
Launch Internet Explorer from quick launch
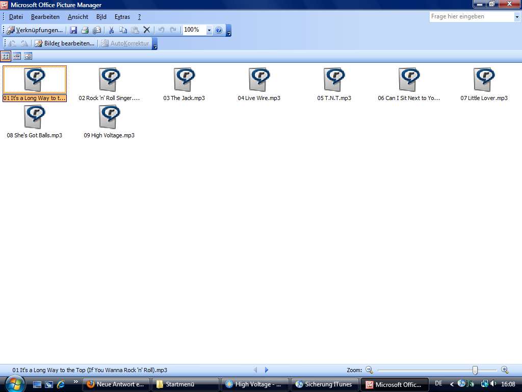pos(61,384)
